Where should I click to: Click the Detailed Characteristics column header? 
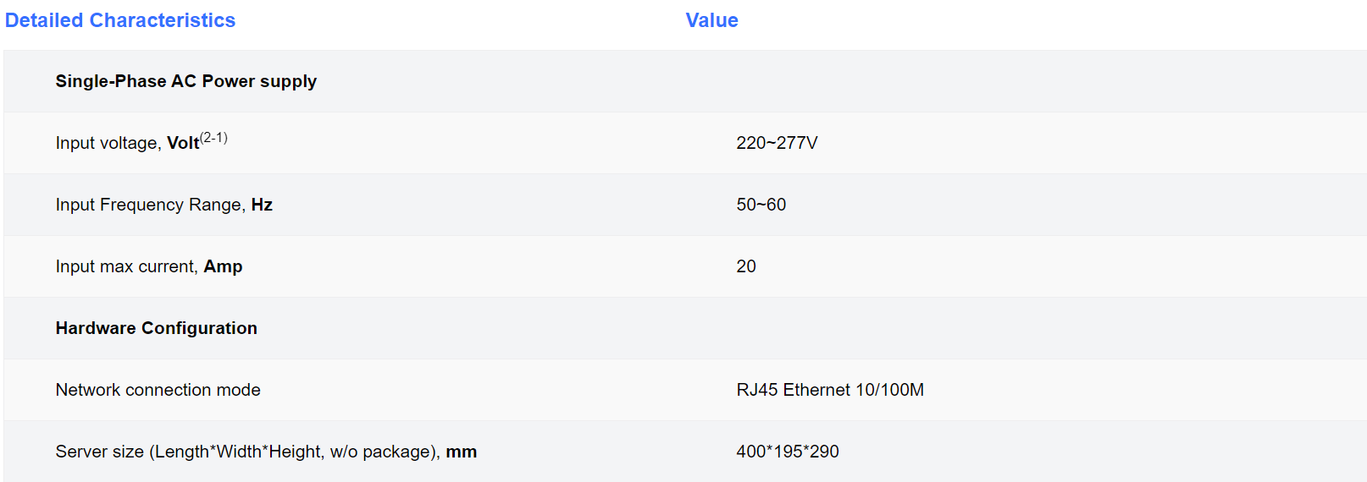(x=120, y=20)
